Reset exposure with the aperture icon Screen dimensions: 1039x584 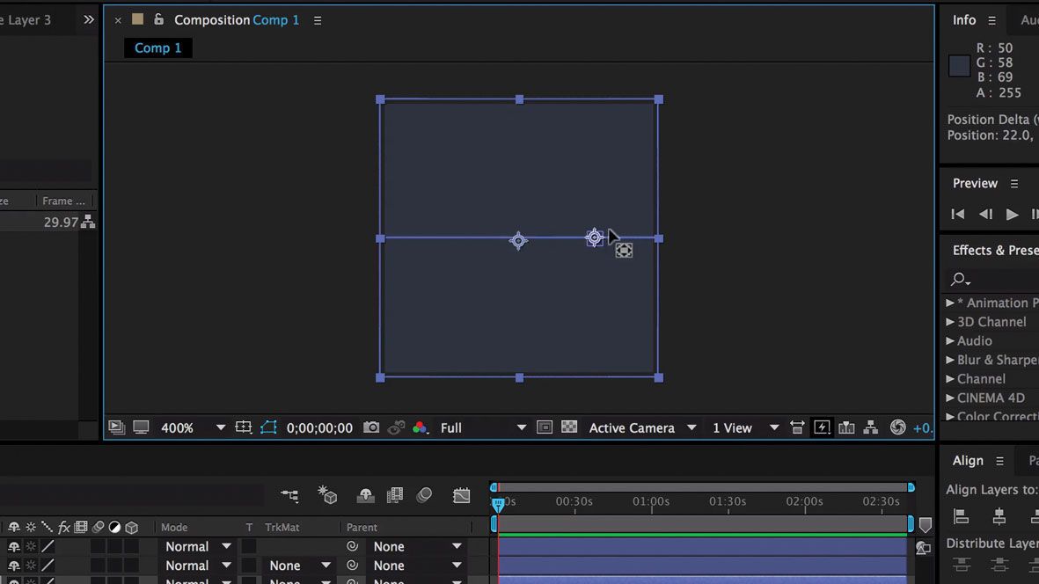pyautogui.click(x=898, y=427)
